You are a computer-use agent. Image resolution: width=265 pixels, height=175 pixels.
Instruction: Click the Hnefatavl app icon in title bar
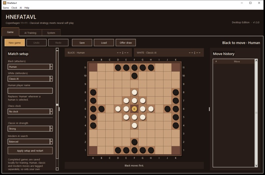coord(5,3)
